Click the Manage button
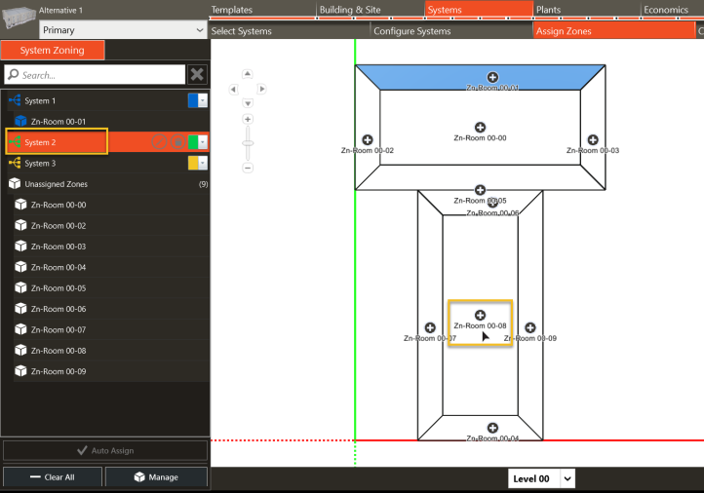Viewport: 704px width, 493px height. (156, 476)
